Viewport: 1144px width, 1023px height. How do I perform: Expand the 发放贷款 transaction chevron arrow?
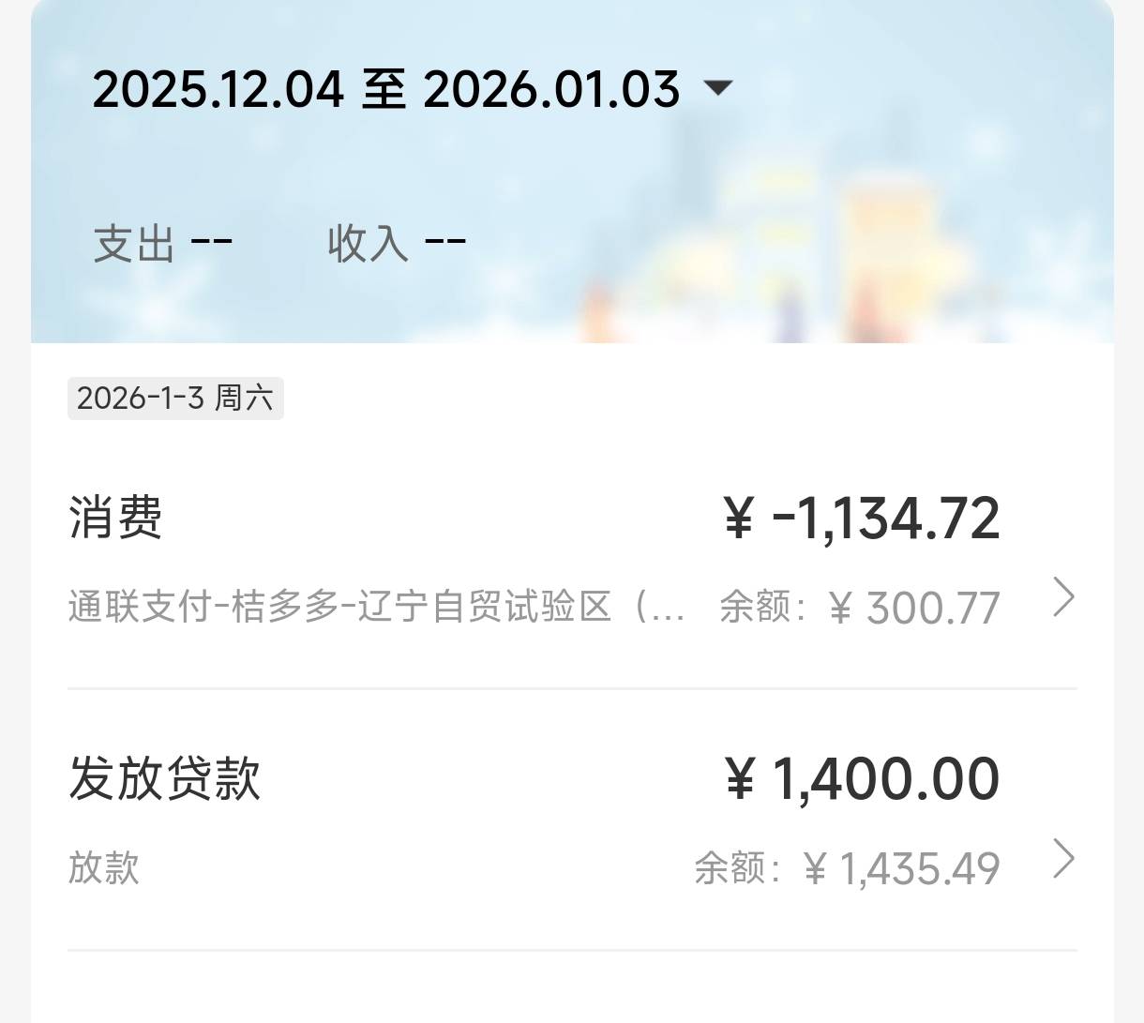point(1063,859)
